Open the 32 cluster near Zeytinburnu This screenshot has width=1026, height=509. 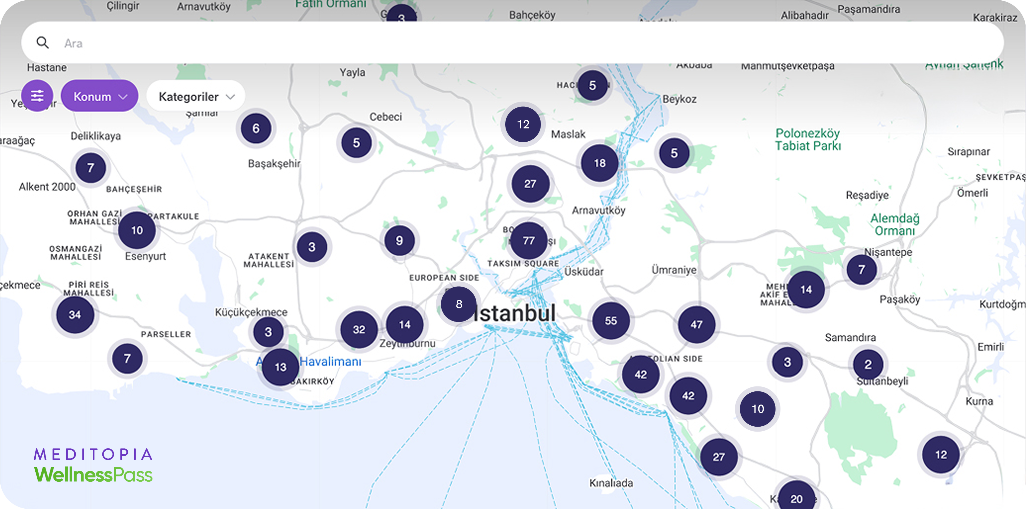359,329
